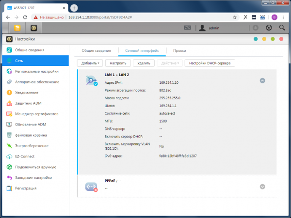Click the Settings app icon in ADM taskbar
Image resolution: width=291 pixels, height=218 pixels.
(x=33, y=28)
